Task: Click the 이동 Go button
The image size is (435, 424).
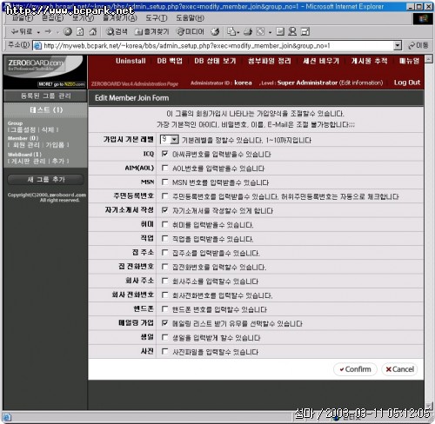Action: point(418,45)
